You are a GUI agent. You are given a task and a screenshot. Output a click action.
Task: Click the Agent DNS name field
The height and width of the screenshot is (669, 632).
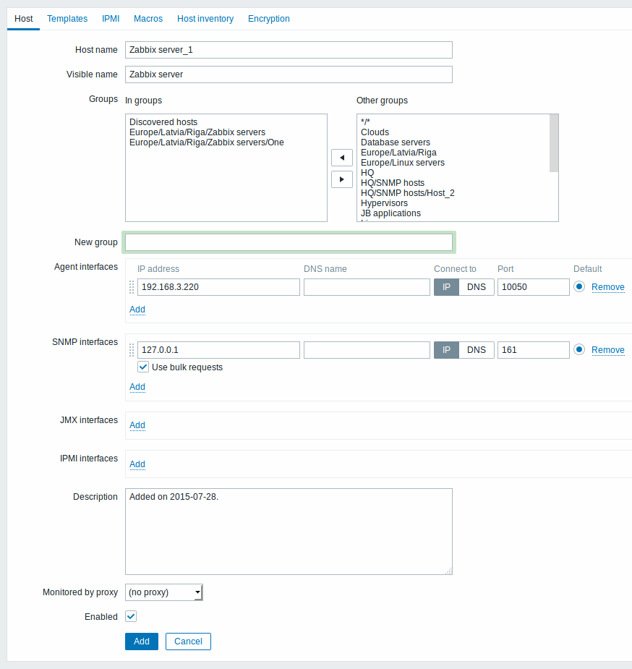click(367, 287)
